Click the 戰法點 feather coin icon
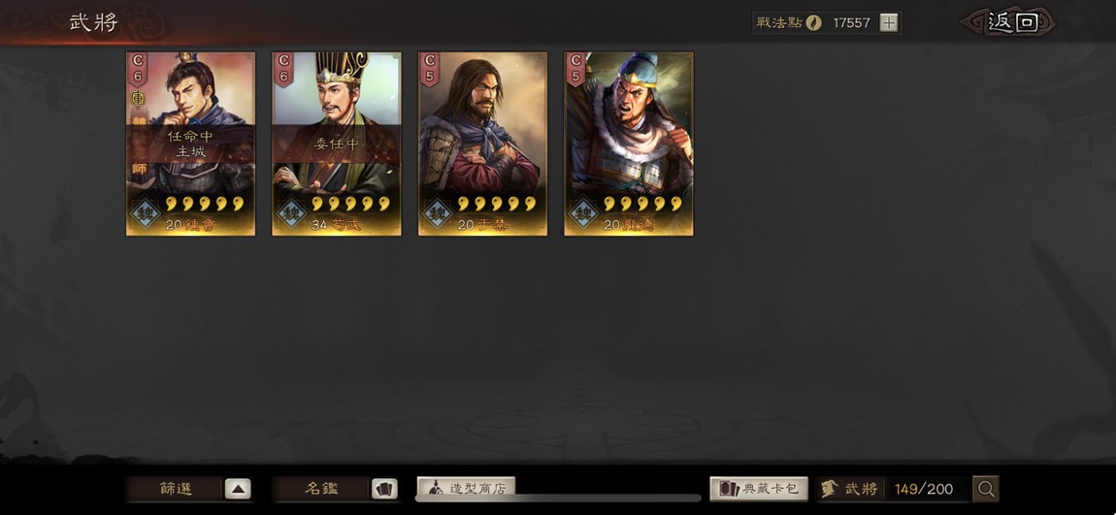 tap(814, 22)
